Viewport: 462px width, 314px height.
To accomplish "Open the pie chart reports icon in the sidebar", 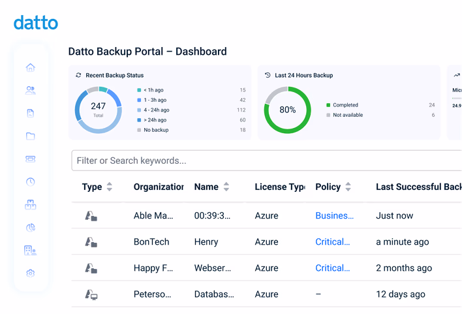I will pos(31,227).
